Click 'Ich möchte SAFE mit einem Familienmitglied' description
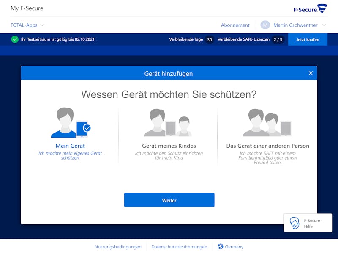Image resolution: width=338 pixels, height=254 pixels. pyautogui.click(x=267, y=158)
